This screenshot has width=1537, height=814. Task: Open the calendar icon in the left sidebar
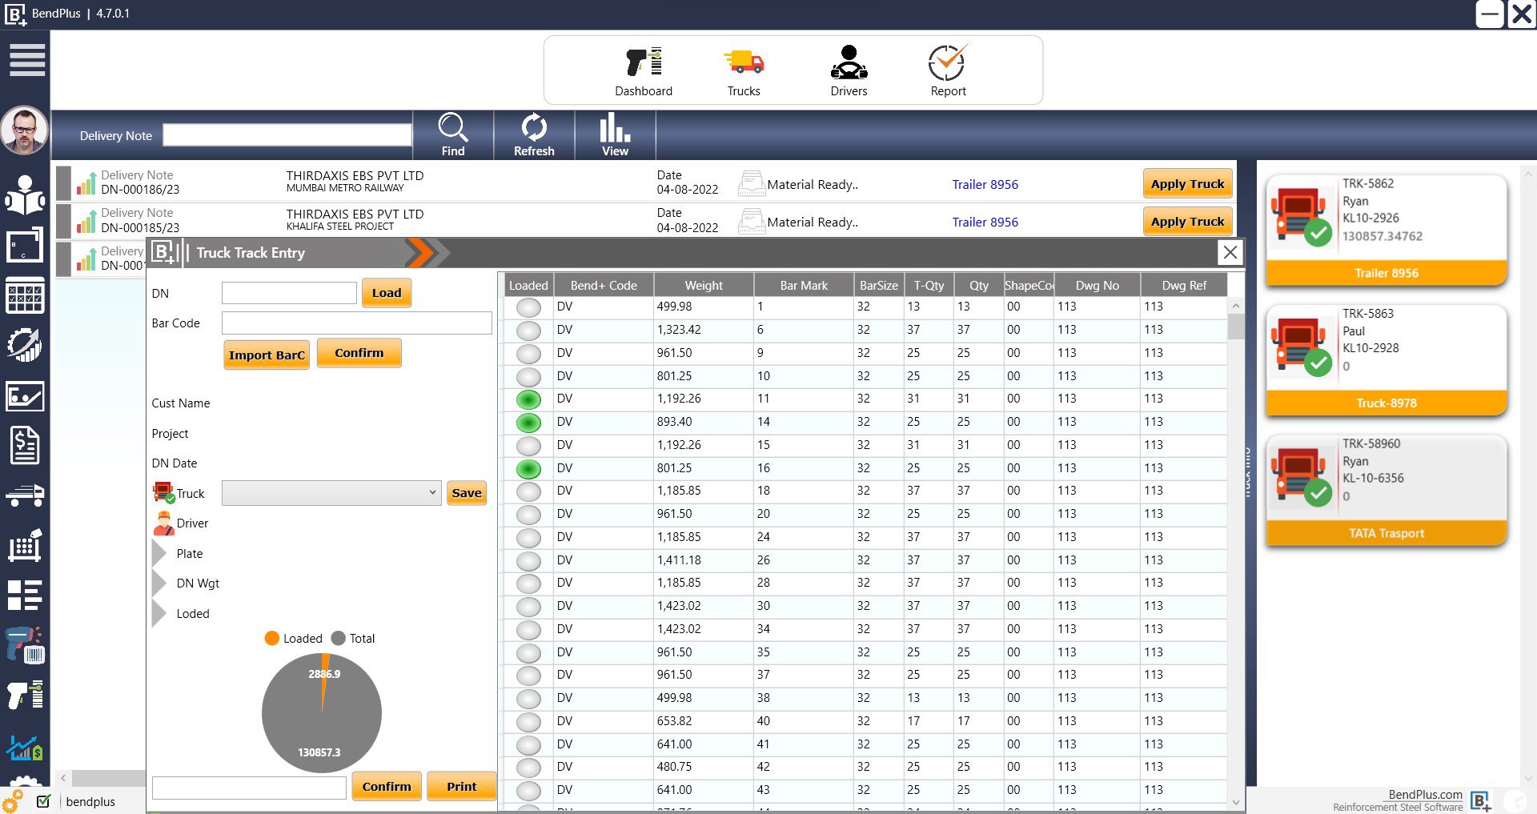(26, 296)
